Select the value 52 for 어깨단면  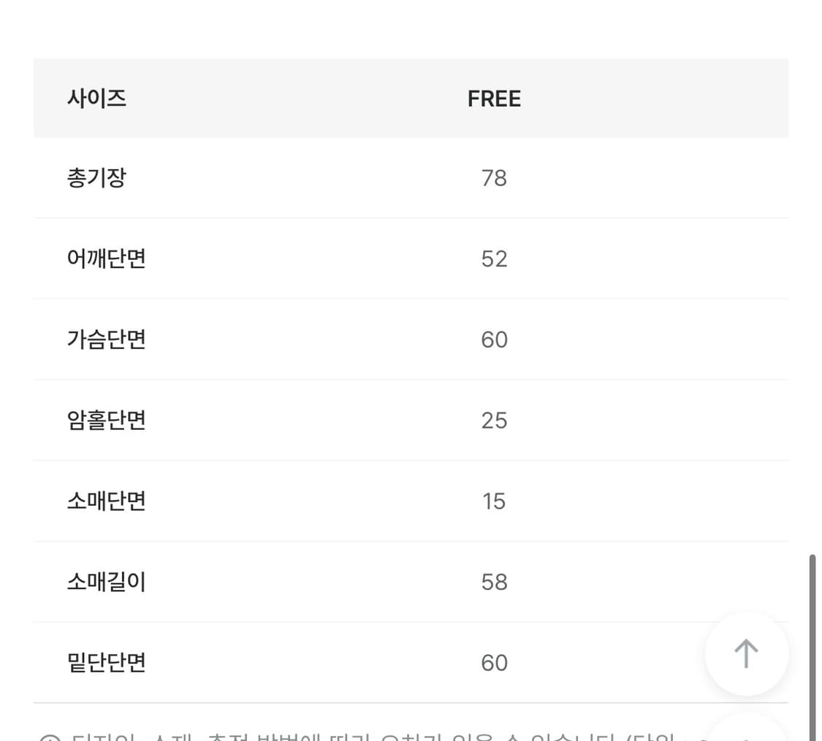(x=494, y=258)
